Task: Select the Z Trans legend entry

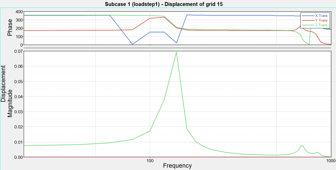Action: pos(321,25)
